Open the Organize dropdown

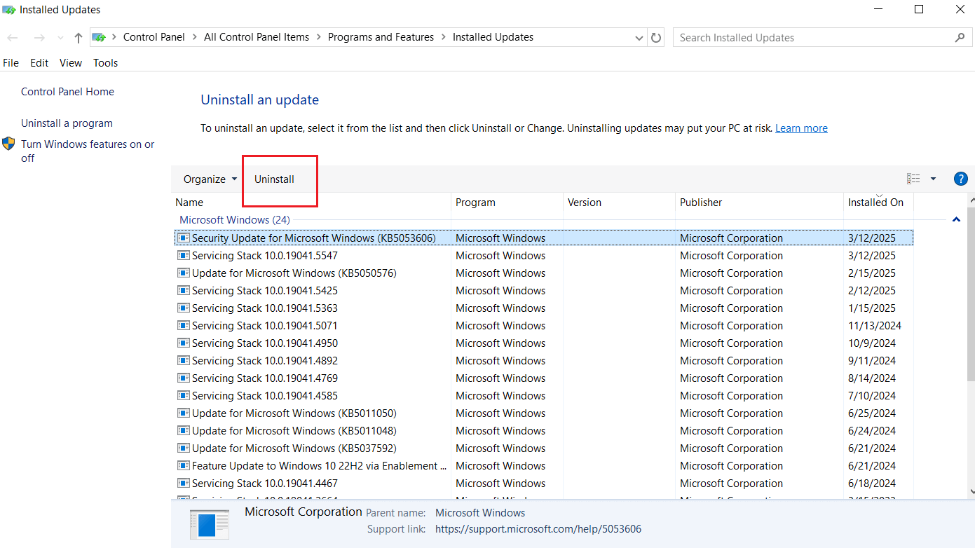pyautogui.click(x=207, y=179)
